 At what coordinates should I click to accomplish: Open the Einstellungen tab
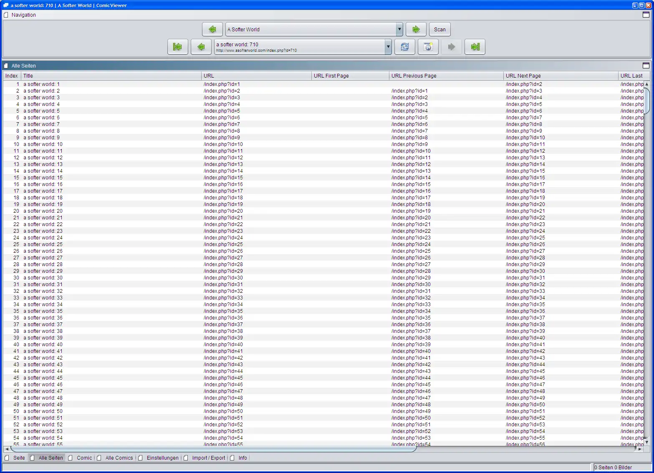coord(159,458)
